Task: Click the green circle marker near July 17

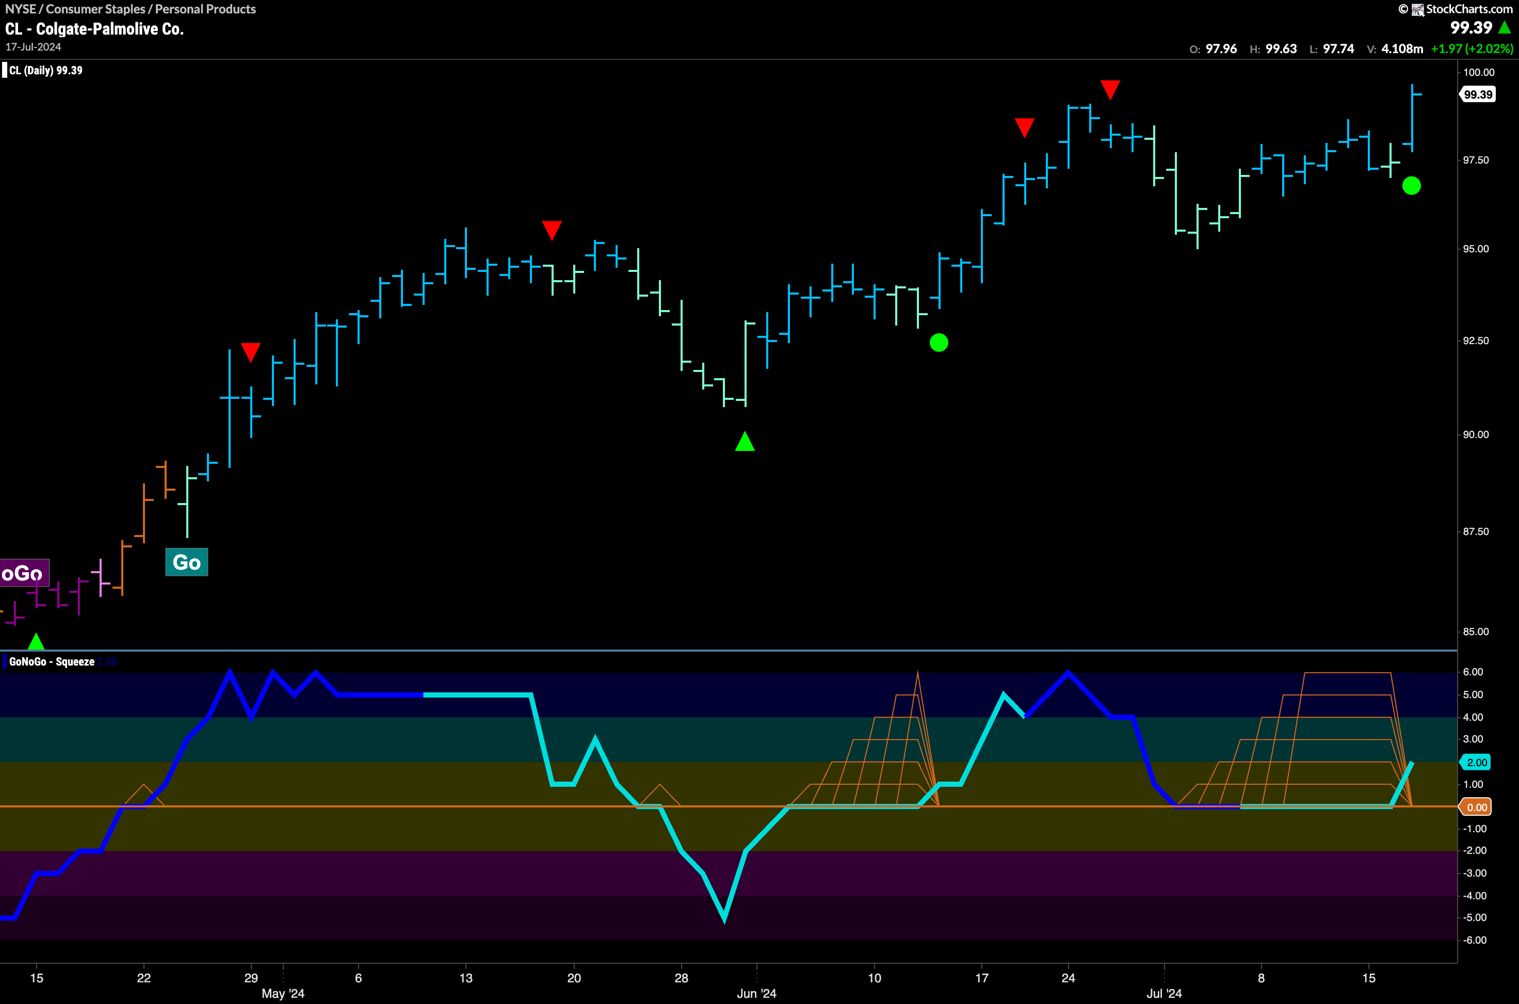Action: point(1411,186)
